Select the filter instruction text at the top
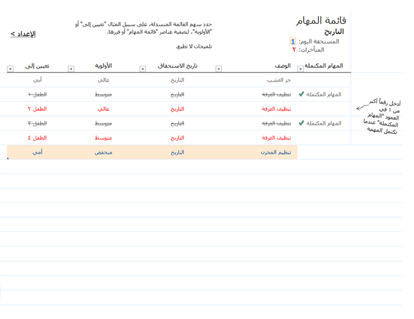Viewport: 414px width, 319px height. click(144, 28)
